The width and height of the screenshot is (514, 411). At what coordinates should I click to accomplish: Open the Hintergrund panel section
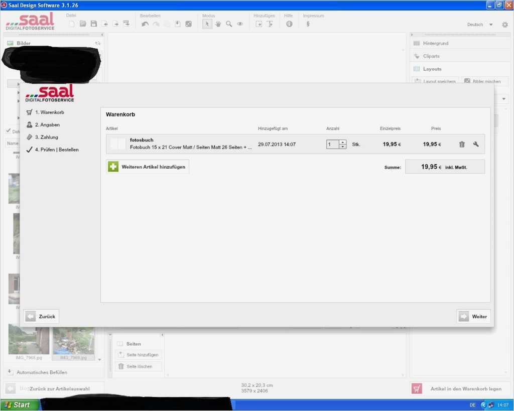tap(460, 43)
